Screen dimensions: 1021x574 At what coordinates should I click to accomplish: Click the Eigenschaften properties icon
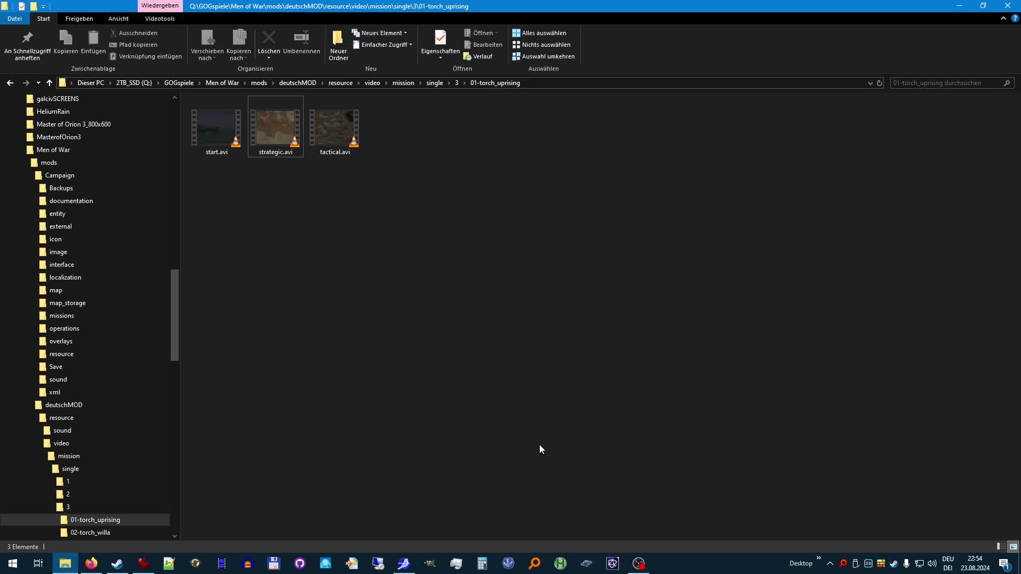click(x=440, y=38)
